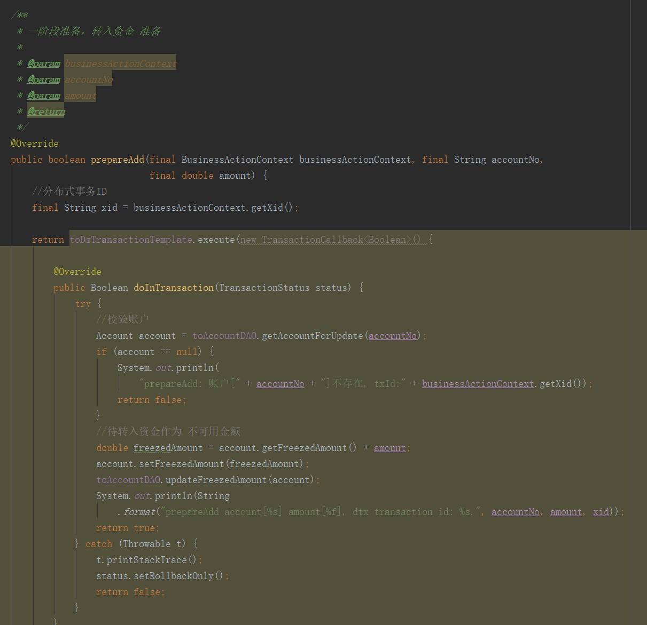
Task: Click the "prepareAdd" method name in its declaration
Action: pos(118,160)
